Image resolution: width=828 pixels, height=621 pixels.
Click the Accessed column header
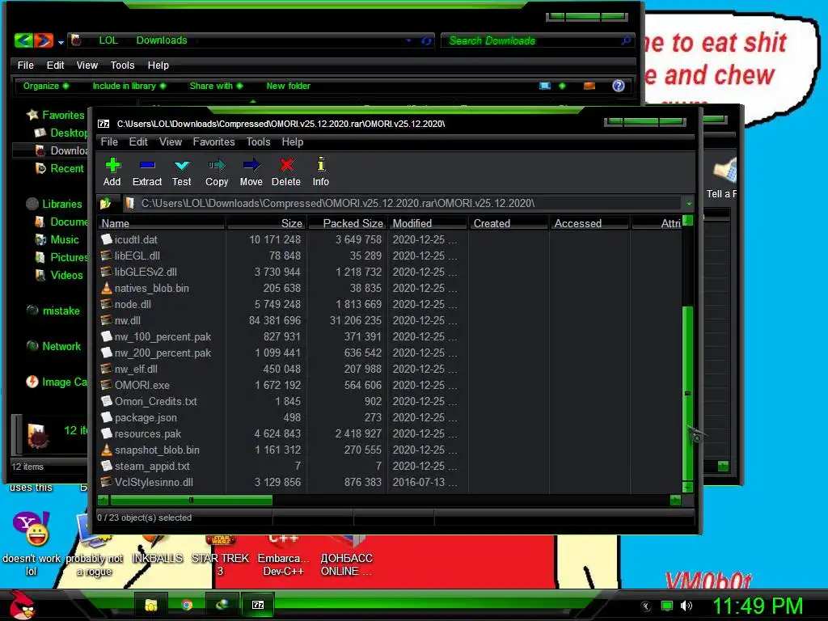pyautogui.click(x=589, y=223)
